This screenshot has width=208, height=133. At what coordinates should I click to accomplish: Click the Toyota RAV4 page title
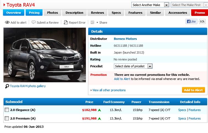coord(21,5)
